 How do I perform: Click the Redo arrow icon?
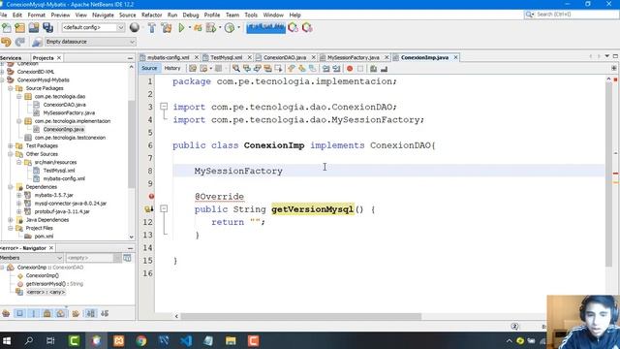click(20, 42)
